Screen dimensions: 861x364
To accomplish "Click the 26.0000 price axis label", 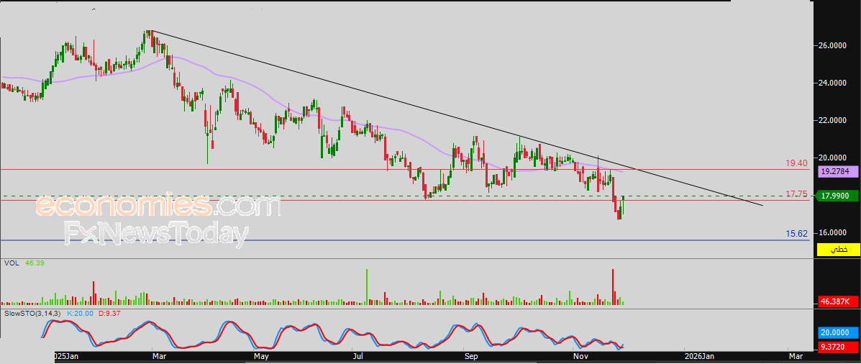I will point(834,45).
